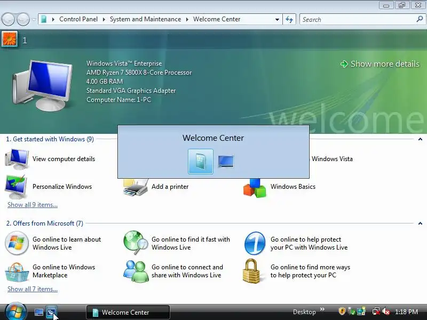Select the Personalize Windows label
Image resolution: width=427 pixels, height=320 pixels.
click(62, 187)
